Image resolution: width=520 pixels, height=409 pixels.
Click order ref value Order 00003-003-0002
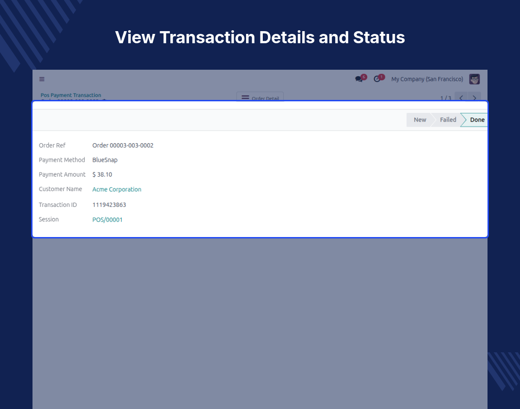click(123, 145)
